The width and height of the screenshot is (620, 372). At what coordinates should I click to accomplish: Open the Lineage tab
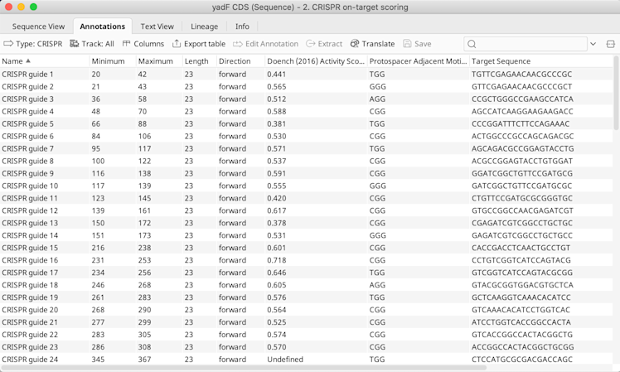[204, 27]
